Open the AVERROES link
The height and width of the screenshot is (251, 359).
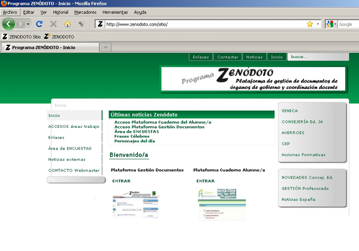click(293, 133)
